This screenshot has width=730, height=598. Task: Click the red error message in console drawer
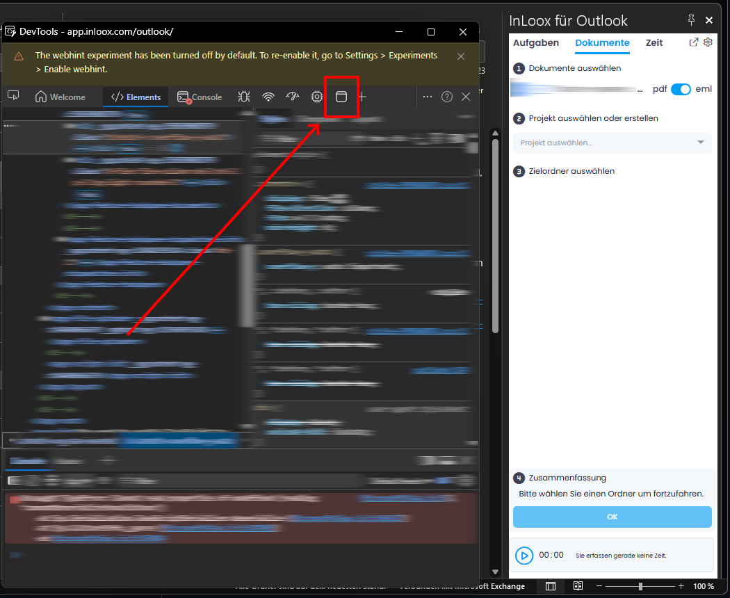(x=242, y=519)
